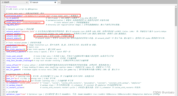Place cursor on batch_size=1 line
The width and height of the screenshot is (178, 96).
[12, 47]
